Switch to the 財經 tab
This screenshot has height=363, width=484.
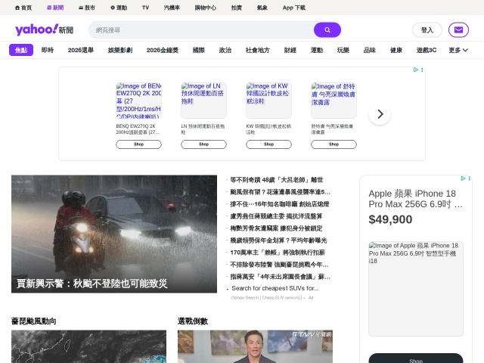[x=290, y=50]
